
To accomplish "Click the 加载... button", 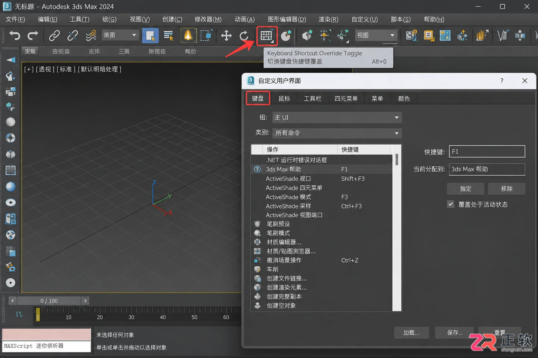I will tap(411, 333).
